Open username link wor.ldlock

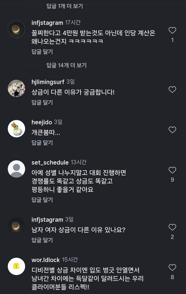click(45, 260)
